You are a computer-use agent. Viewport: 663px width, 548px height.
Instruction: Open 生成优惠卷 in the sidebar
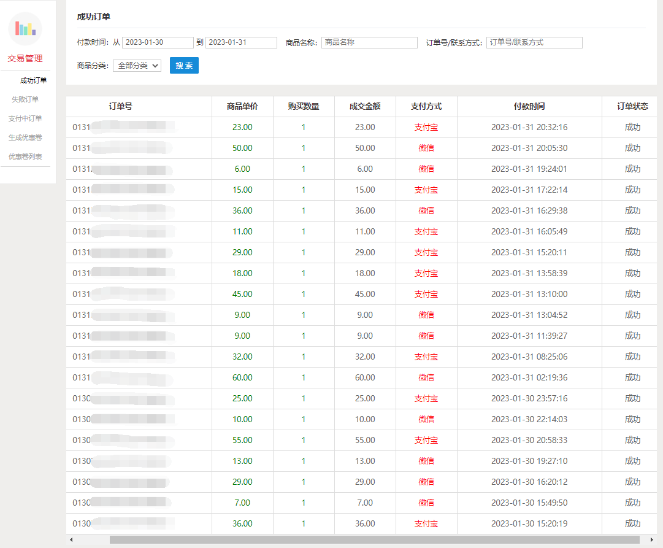coord(25,137)
